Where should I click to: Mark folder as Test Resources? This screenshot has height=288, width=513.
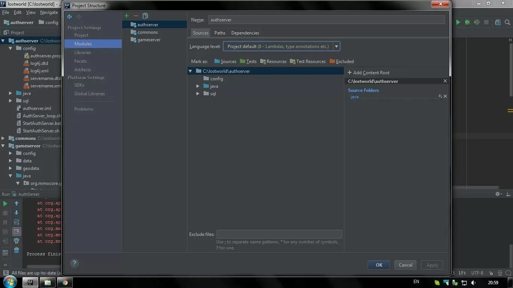pyautogui.click(x=308, y=61)
